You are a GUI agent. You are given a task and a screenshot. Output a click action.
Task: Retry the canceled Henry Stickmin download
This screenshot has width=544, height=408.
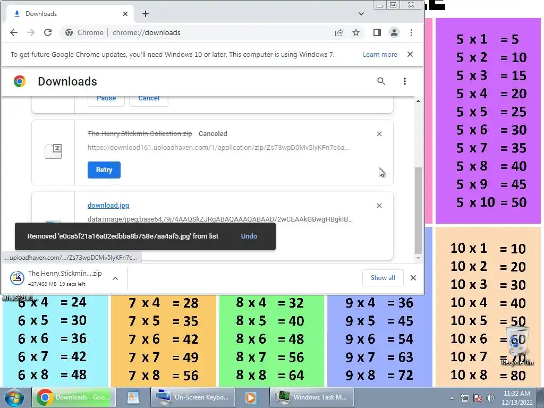[104, 170]
